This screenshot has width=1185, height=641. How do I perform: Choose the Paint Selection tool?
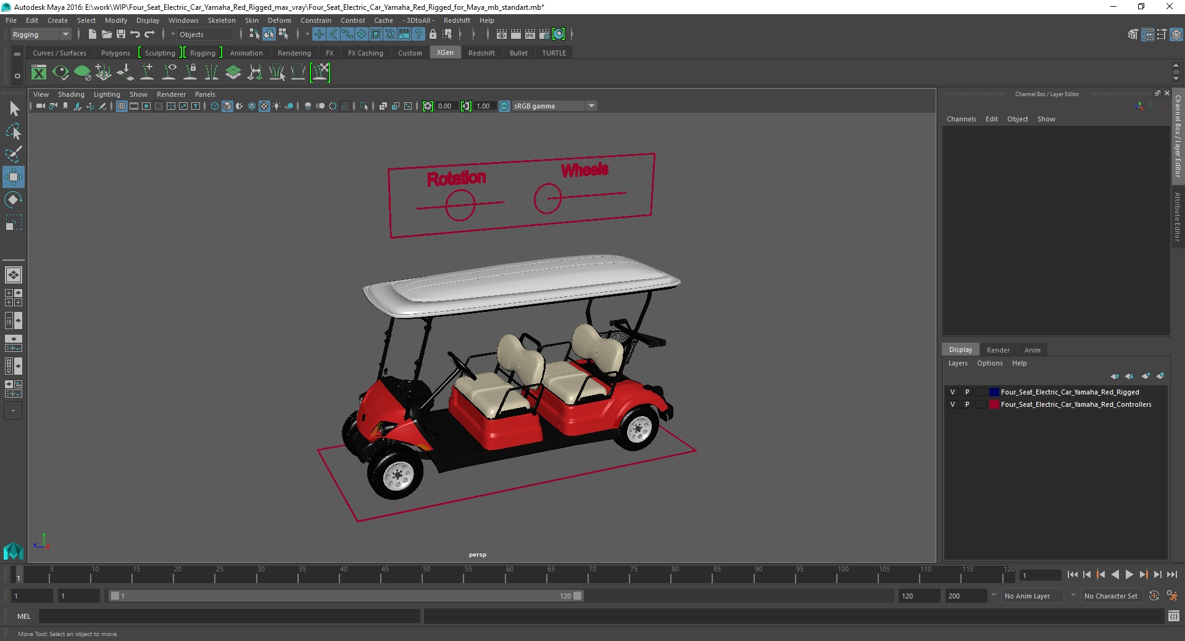(14, 154)
